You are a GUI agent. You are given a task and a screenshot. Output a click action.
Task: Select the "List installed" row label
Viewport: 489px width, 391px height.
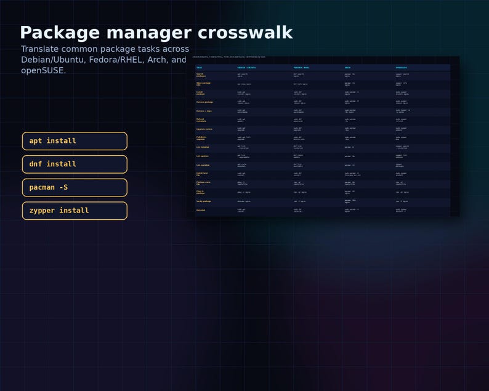tap(203, 147)
